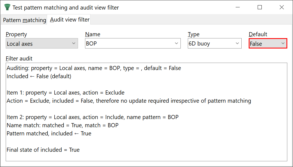
Task: Click the Type field label
Action: click(x=194, y=34)
